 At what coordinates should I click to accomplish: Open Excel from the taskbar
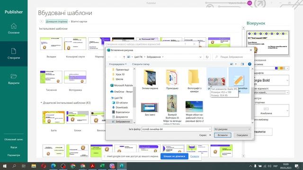tap(102, 166)
